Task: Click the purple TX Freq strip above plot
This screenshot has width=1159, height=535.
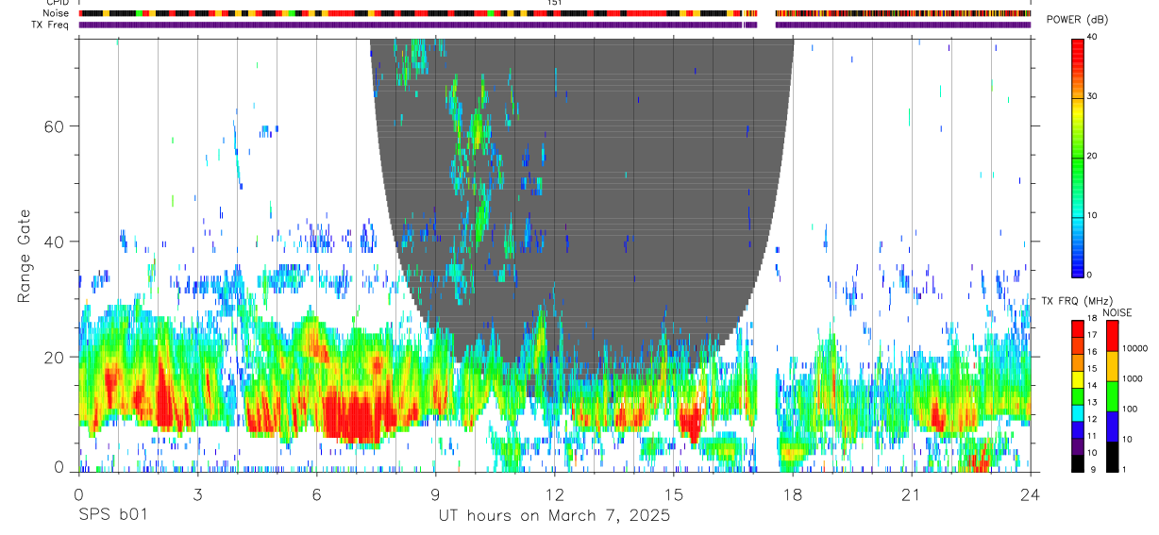Action: tap(555, 25)
